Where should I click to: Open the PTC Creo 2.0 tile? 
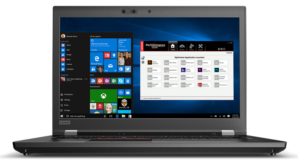[x=221, y=85]
